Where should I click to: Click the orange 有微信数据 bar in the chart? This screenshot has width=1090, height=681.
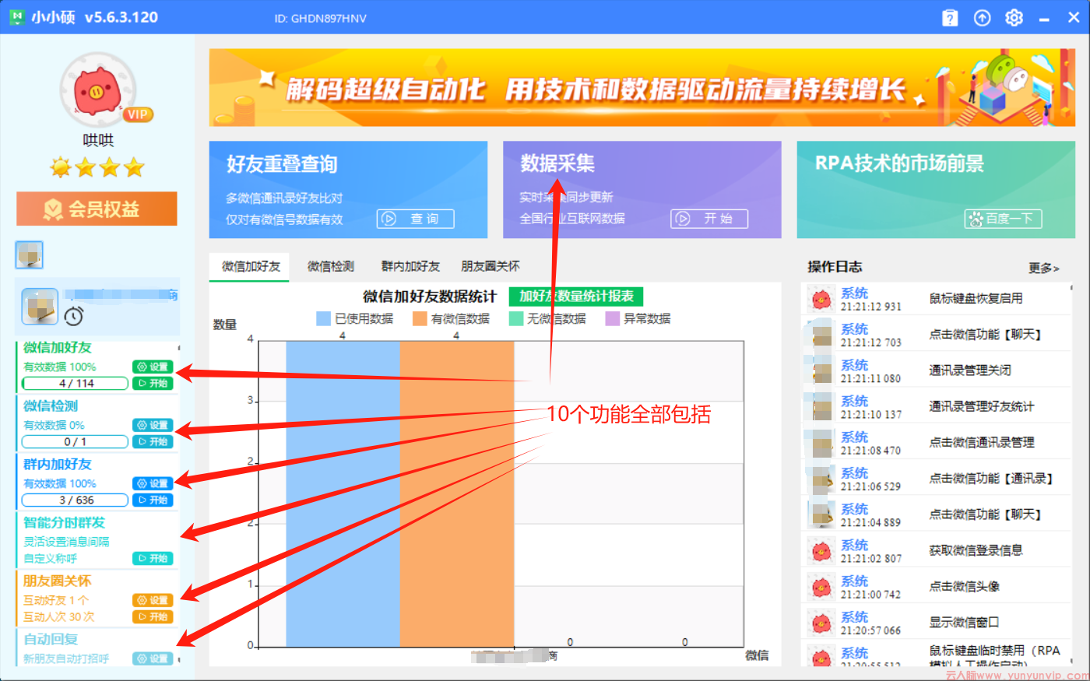[457, 493]
